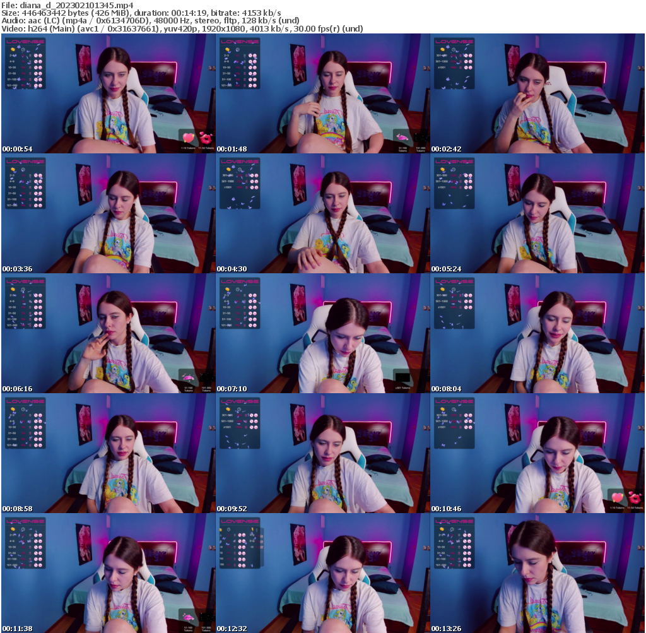The height and width of the screenshot is (633, 646).
Task: Click the pink token icon in the 00:06:16 frame
Action: click(187, 377)
